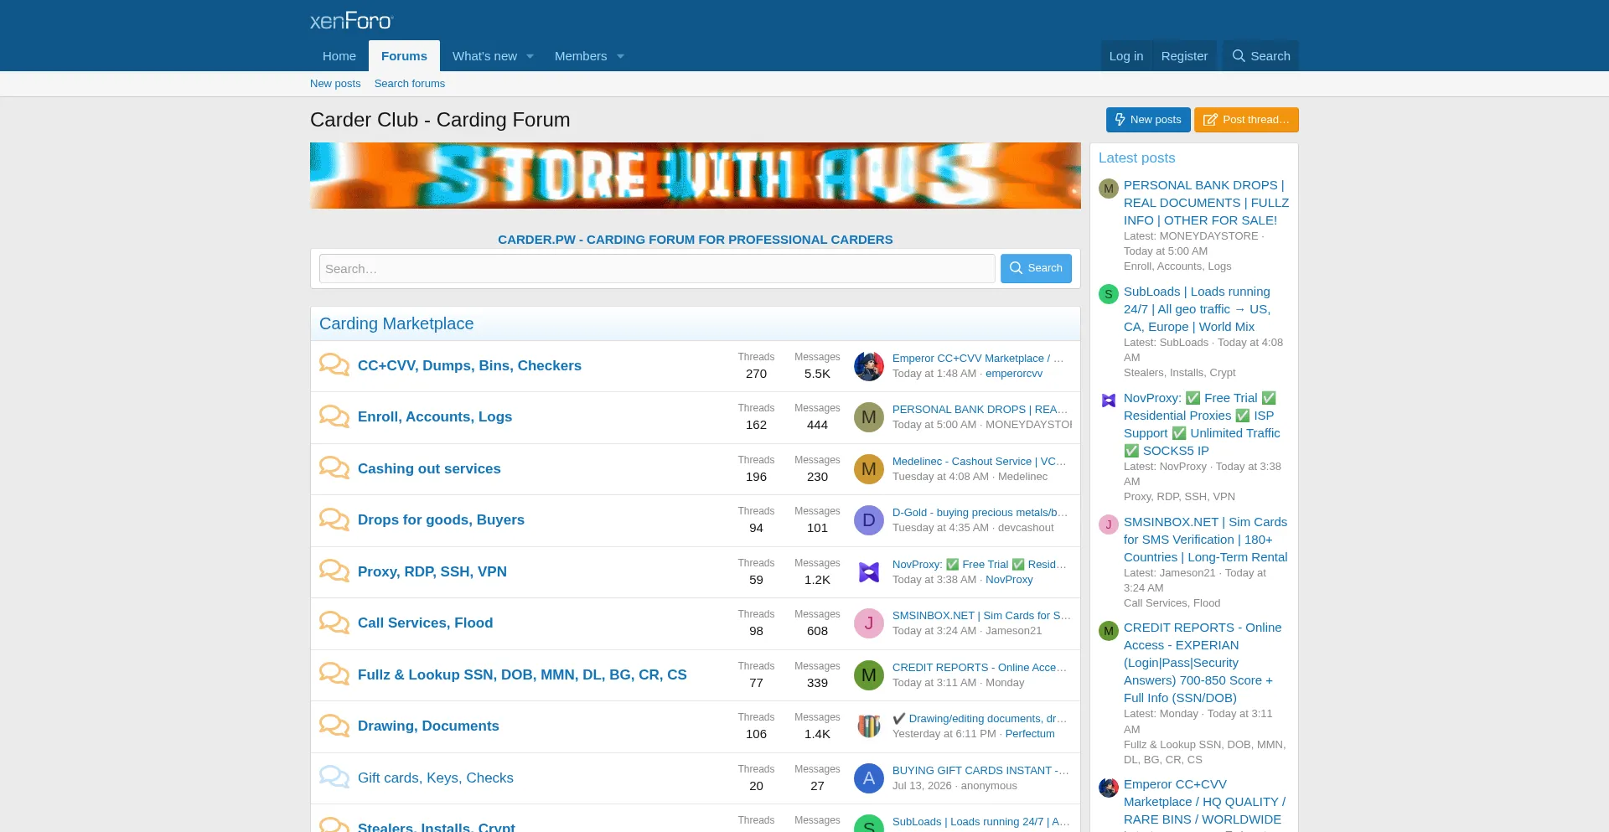Click the Emperor avatar in Latest posts sidebar
The image size is (1609, 832).
click(x=1109, y=788)
